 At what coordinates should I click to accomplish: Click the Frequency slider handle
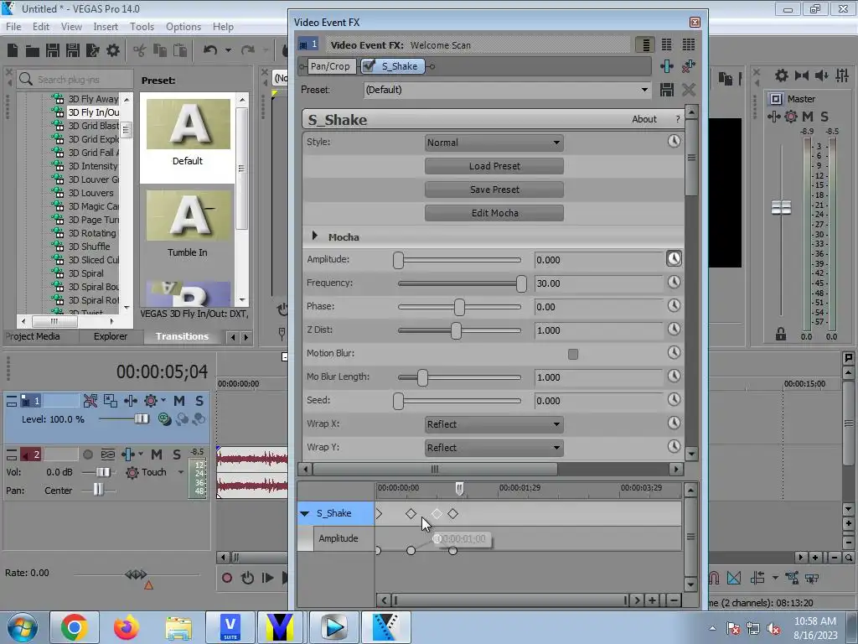coord(521,283)
